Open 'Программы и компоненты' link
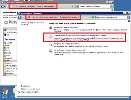This screenshot has width=131, height=100. tap(30, 89)
